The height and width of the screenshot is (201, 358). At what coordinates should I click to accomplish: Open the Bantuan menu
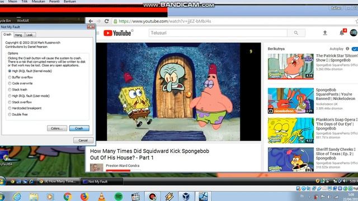coord(69,1)
